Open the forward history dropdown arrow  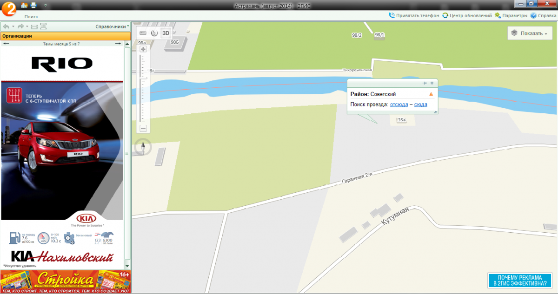(x=27, y=26)
